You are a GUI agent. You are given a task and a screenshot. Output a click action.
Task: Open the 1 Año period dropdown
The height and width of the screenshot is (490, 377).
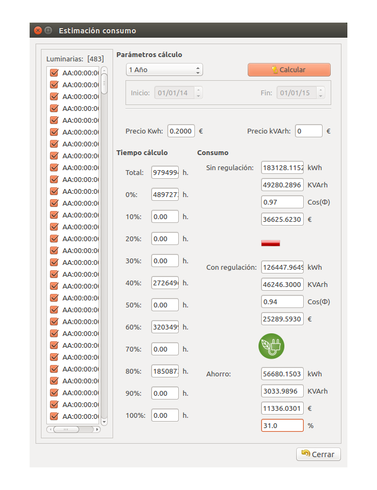(x=164, y=69)
